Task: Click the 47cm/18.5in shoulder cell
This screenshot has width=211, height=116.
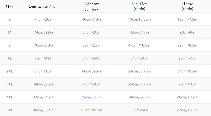Action: pyautogui.click(x=139, y=45)
